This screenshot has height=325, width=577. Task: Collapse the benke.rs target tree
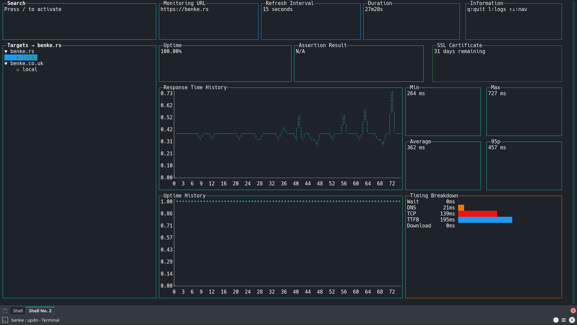[6, 51]
